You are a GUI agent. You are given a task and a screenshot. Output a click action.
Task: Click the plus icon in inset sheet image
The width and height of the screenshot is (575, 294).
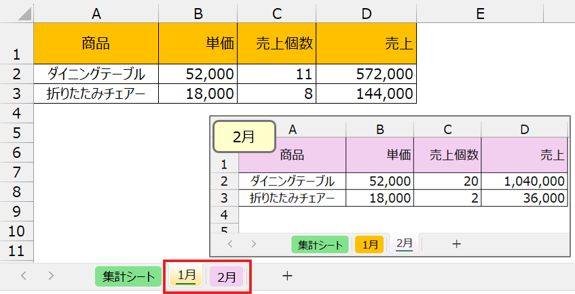coord(456,244)
